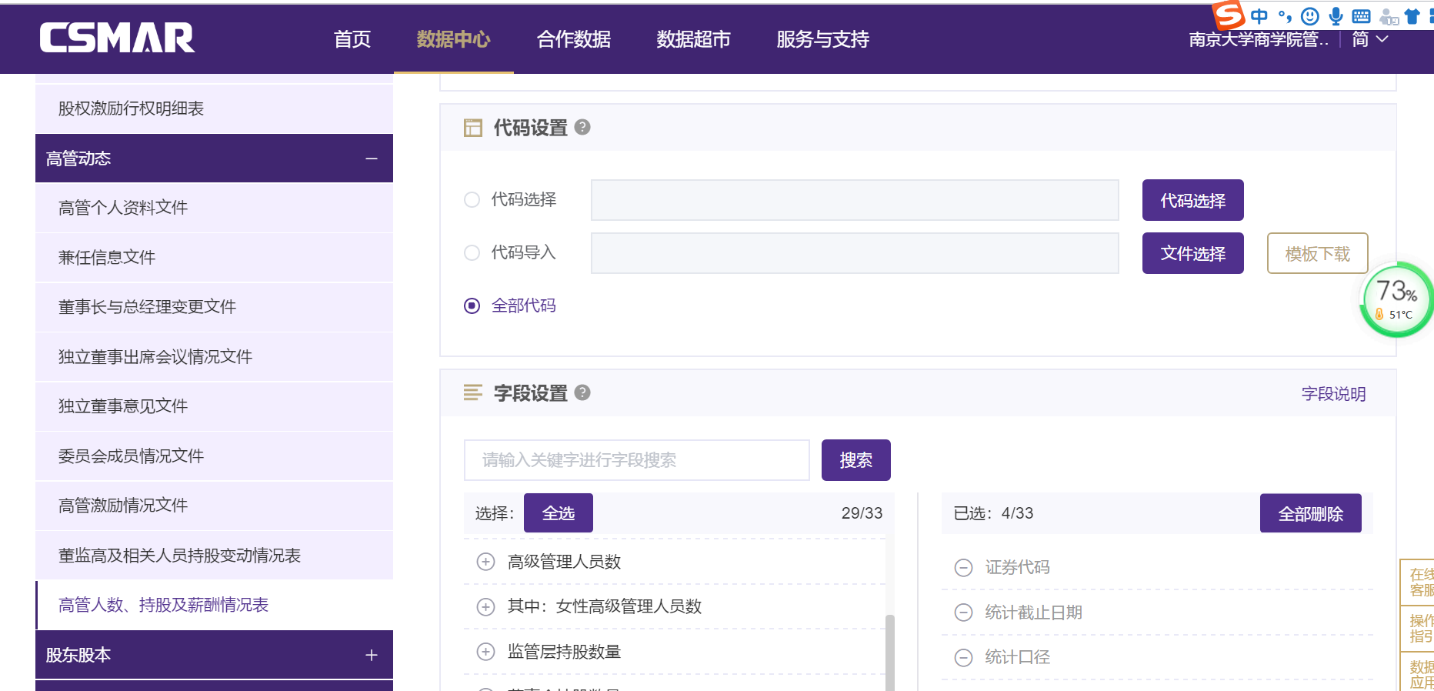Image resolution: width=1434 pixels, height=691 pixels.
Task: Click the 全部删除 button
Action: [1311, 513]
